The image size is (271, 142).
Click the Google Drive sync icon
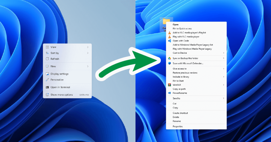tap(170, 58)
